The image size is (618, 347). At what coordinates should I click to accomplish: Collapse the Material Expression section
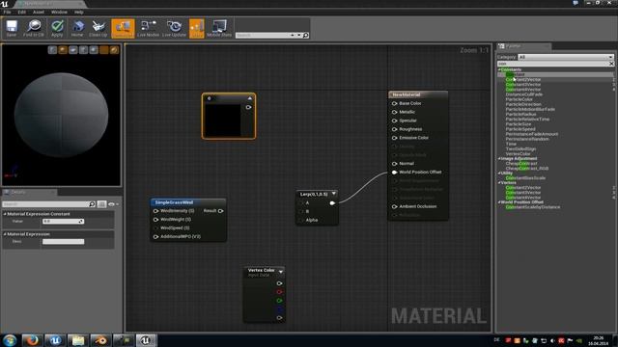tap(5, 234)
